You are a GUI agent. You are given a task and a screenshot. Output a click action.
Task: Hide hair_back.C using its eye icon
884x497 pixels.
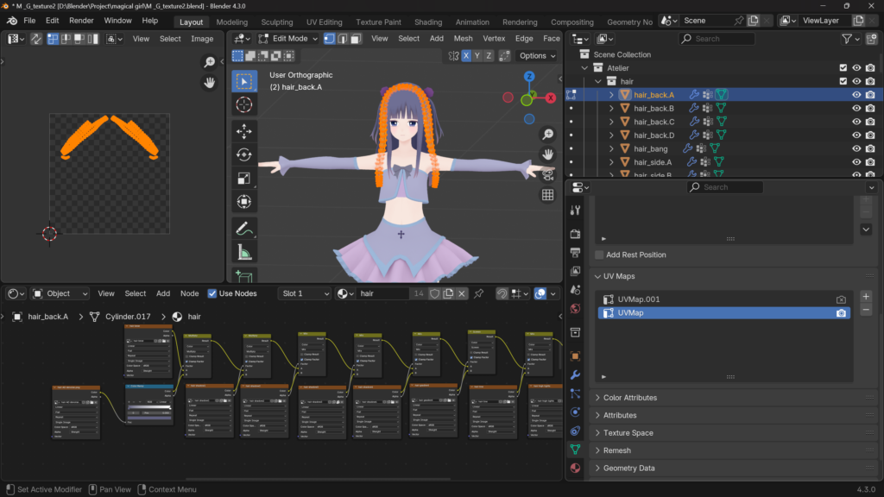click(x=856, y=122)
